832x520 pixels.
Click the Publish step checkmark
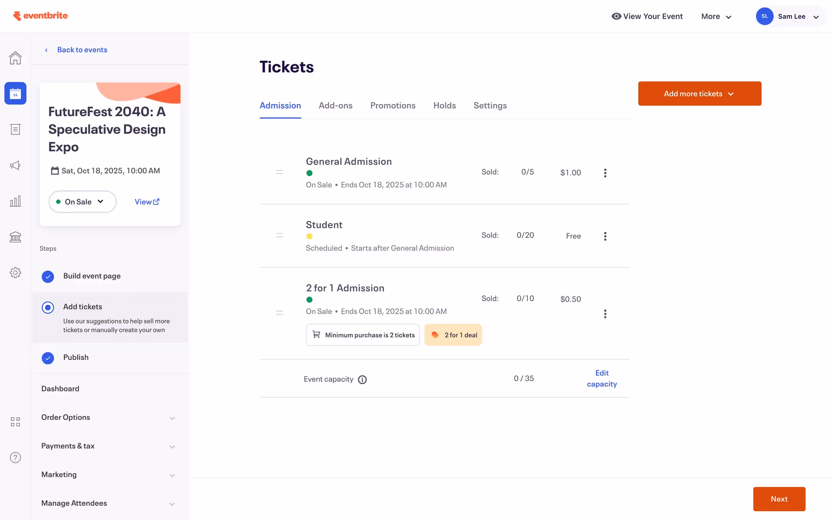click(x=48, y=358)
